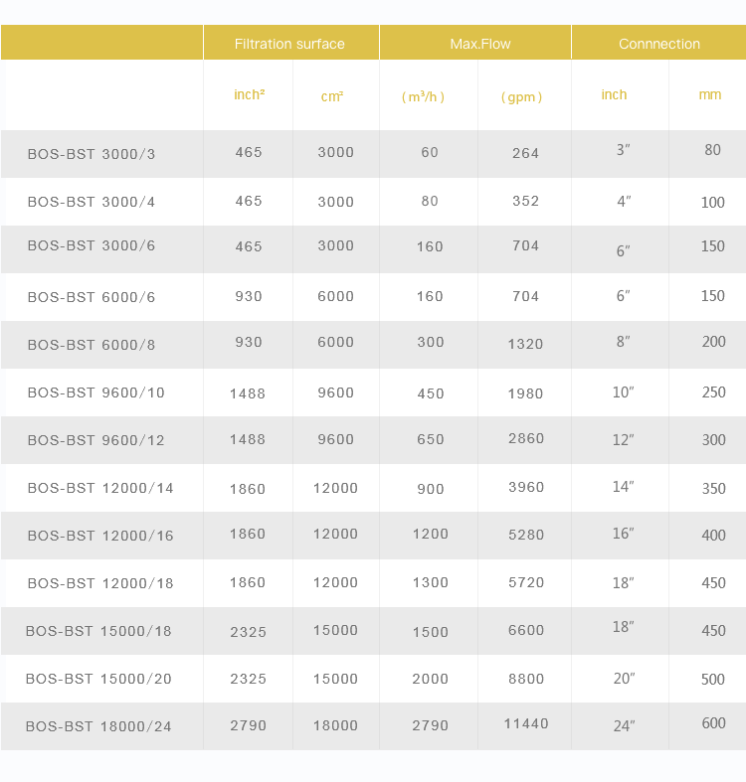Click the BOS-BST 6000/8 model name
Image resolution: width=746 pixels, height=782 pixels.
click(92, 345)
